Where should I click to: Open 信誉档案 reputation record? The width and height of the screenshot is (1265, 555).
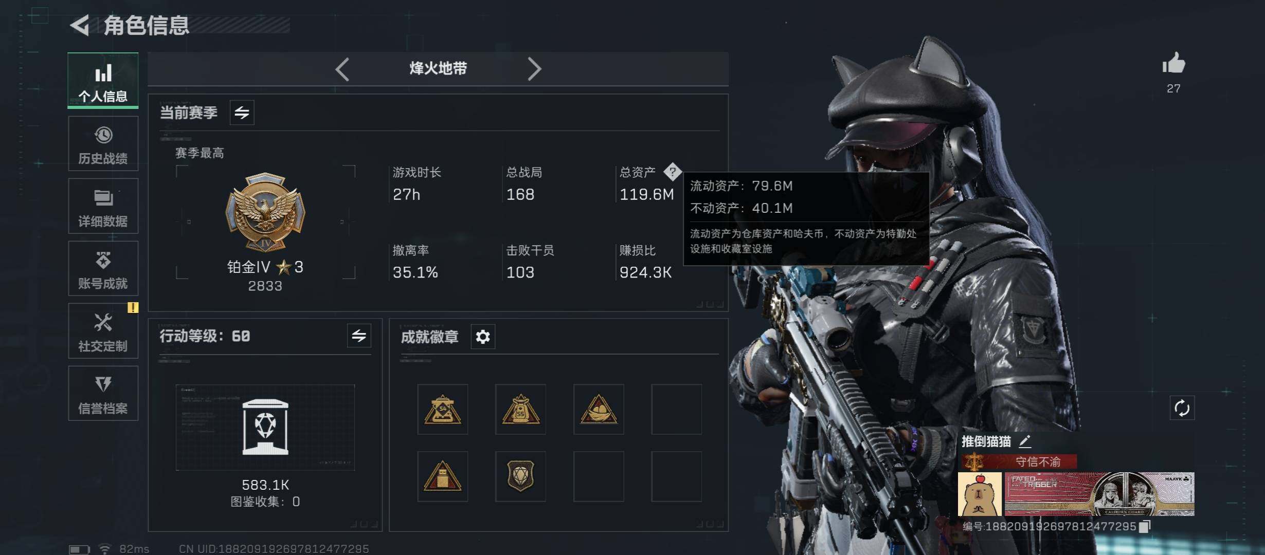(103, 394)
